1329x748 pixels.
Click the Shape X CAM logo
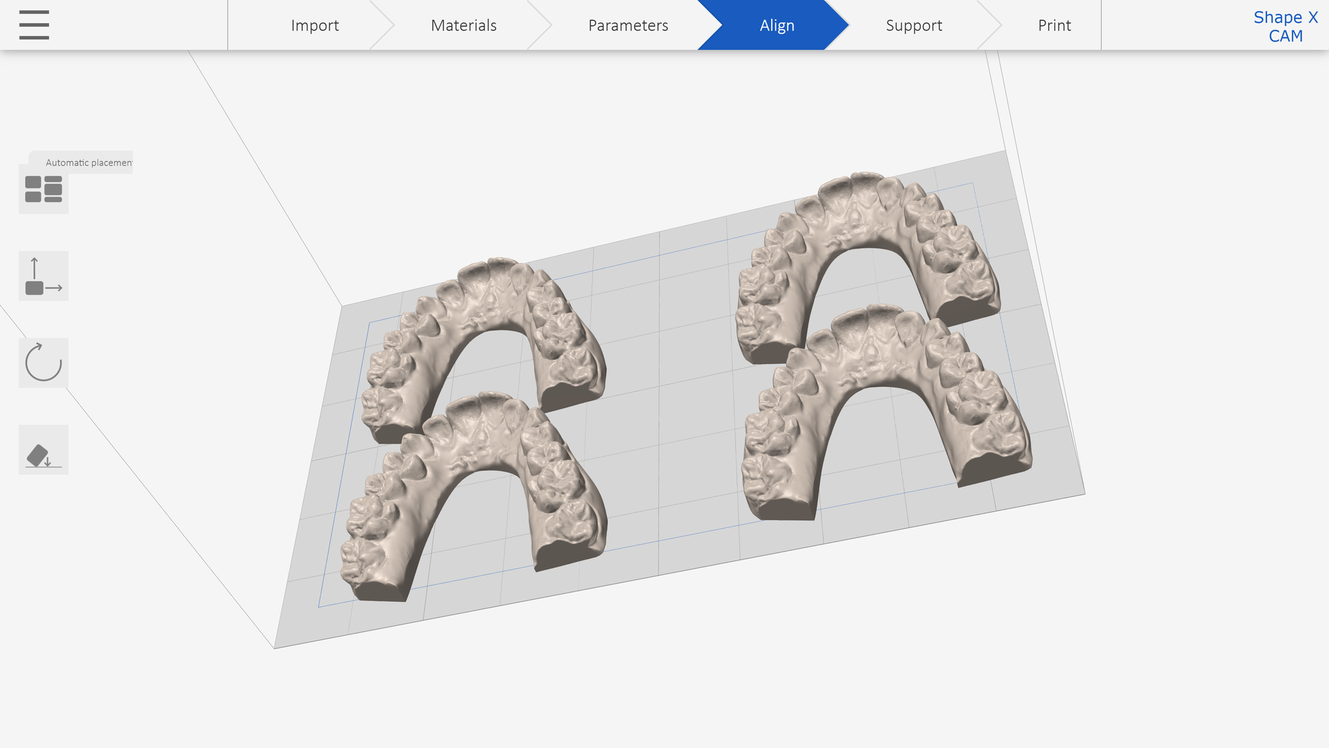[1285, 26]
